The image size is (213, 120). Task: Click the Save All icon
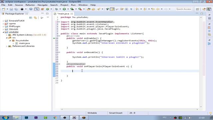(x=16, y=9)
